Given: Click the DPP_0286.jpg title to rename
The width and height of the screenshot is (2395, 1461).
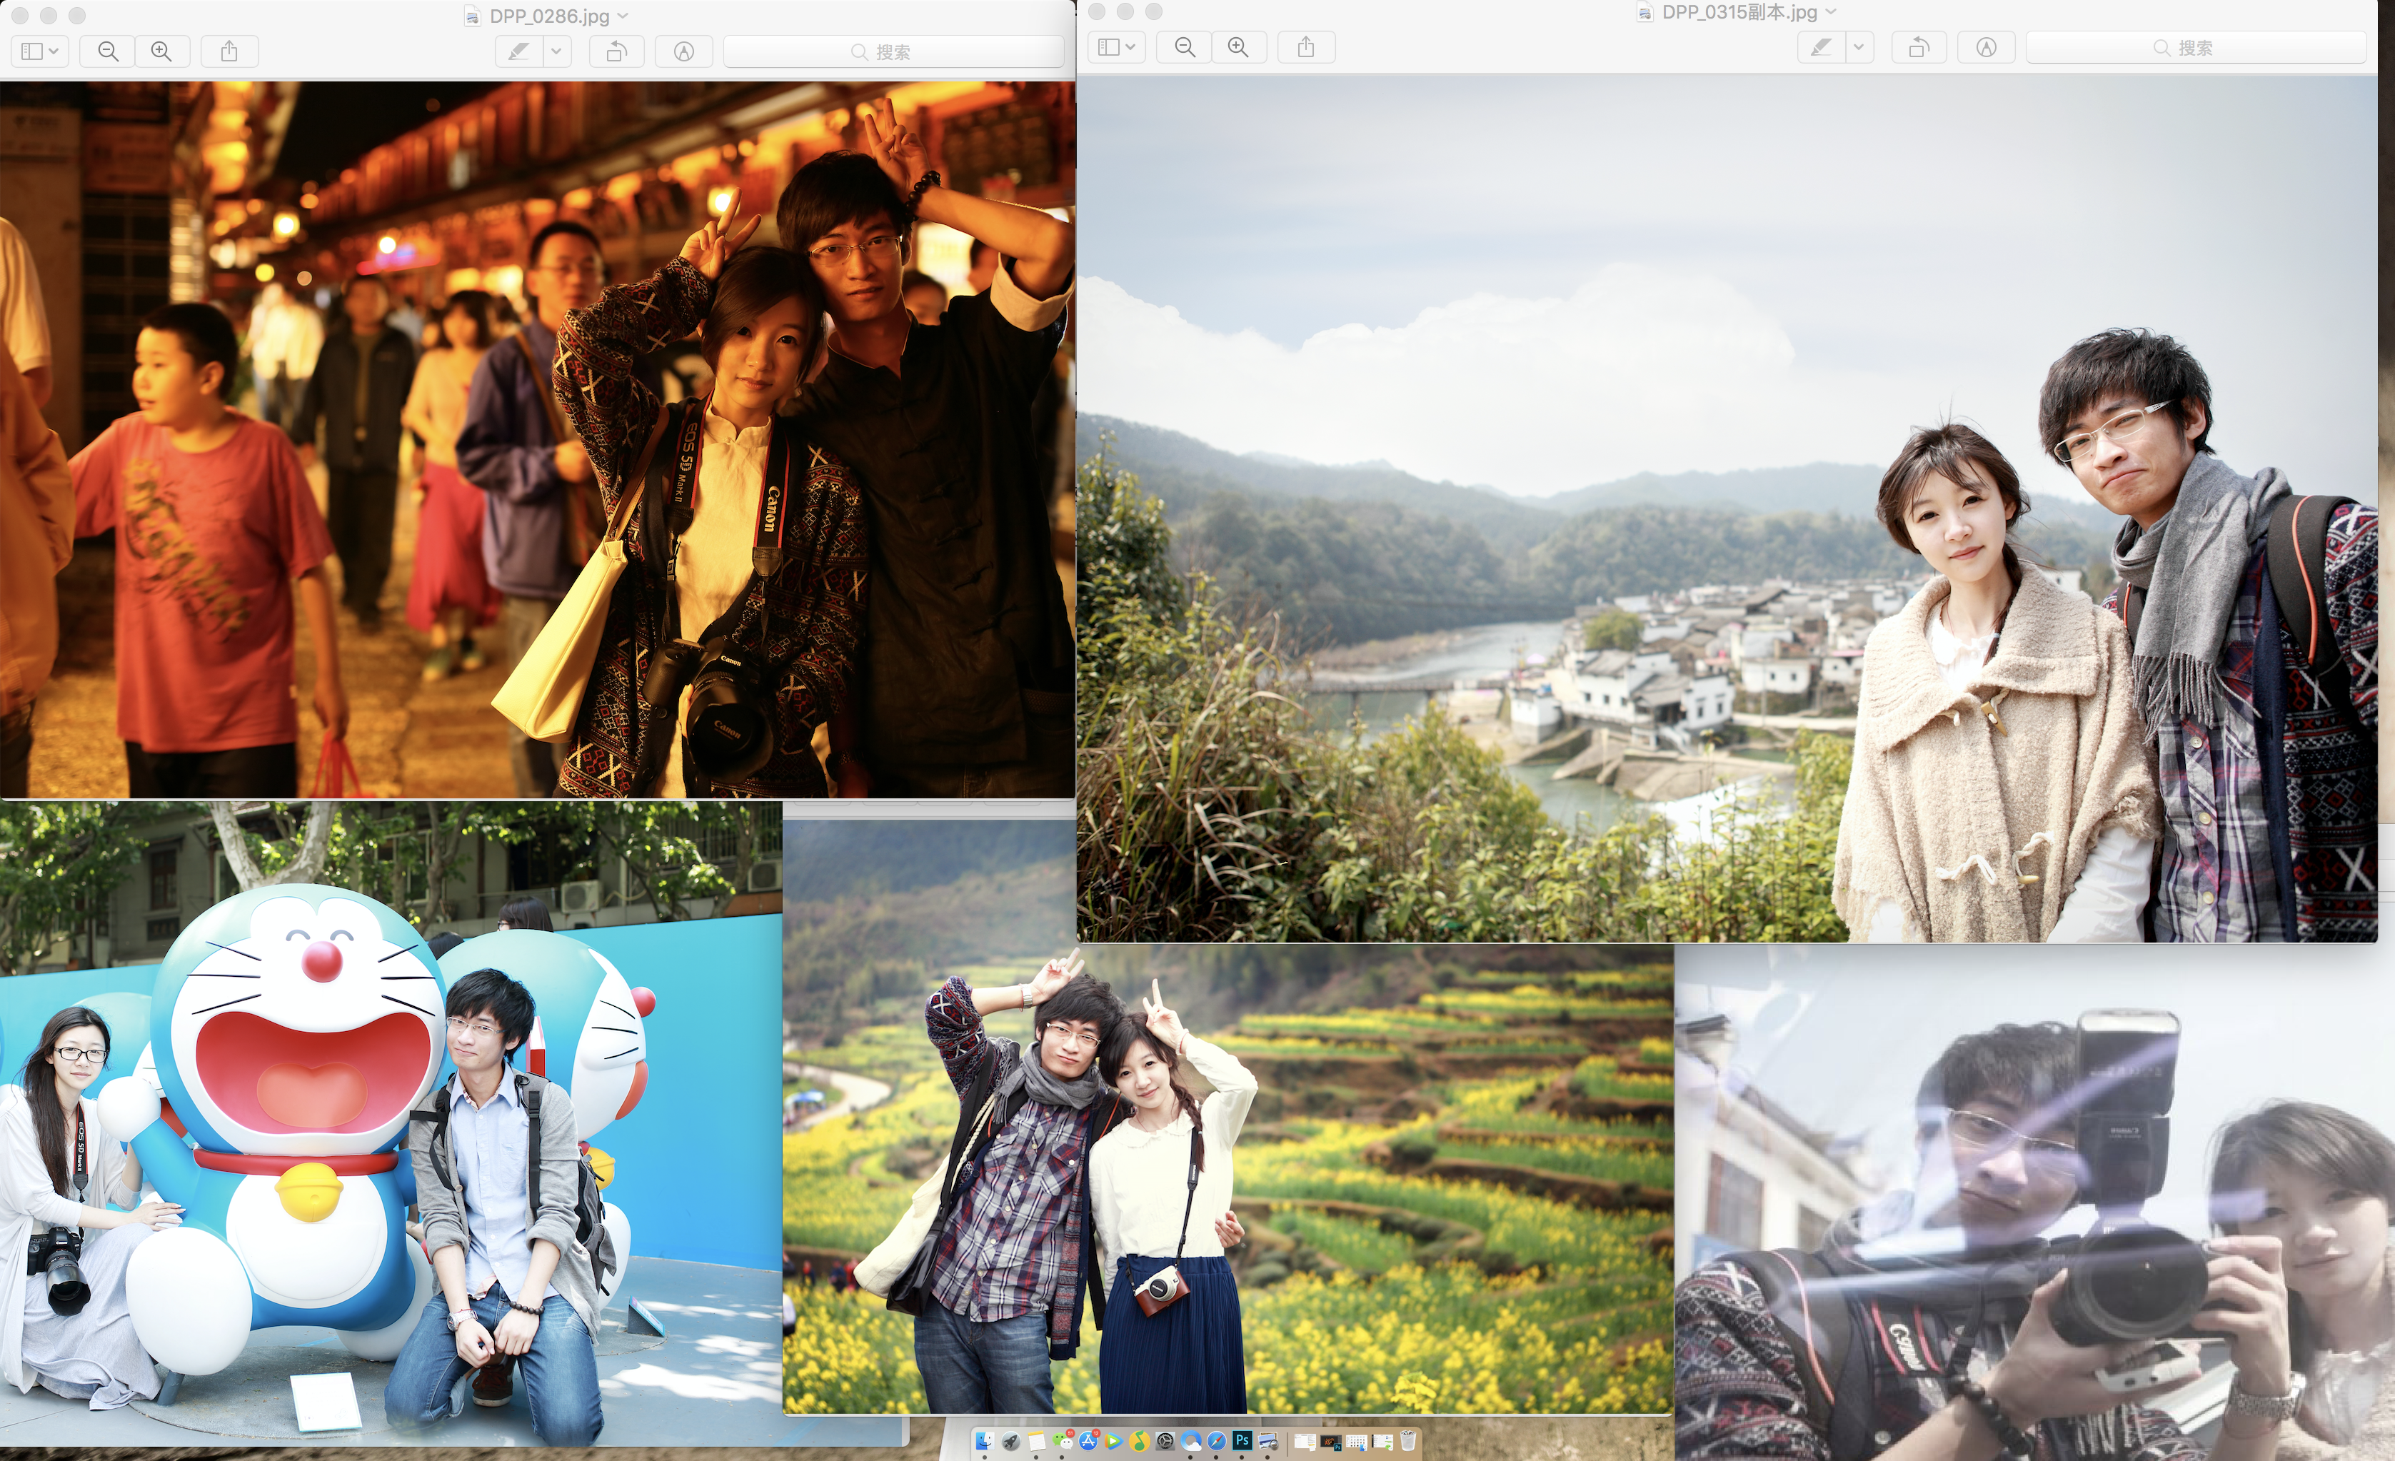Looking at the screenshot, I should 549,16.
